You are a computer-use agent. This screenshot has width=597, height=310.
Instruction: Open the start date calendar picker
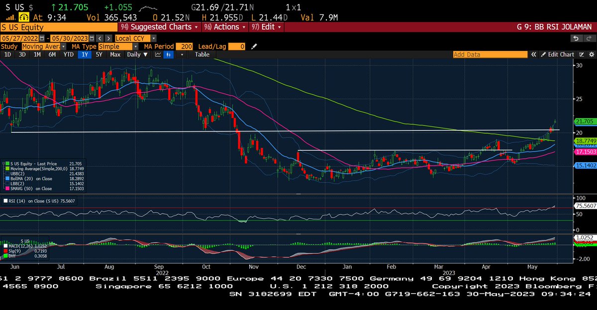point(42,38)
